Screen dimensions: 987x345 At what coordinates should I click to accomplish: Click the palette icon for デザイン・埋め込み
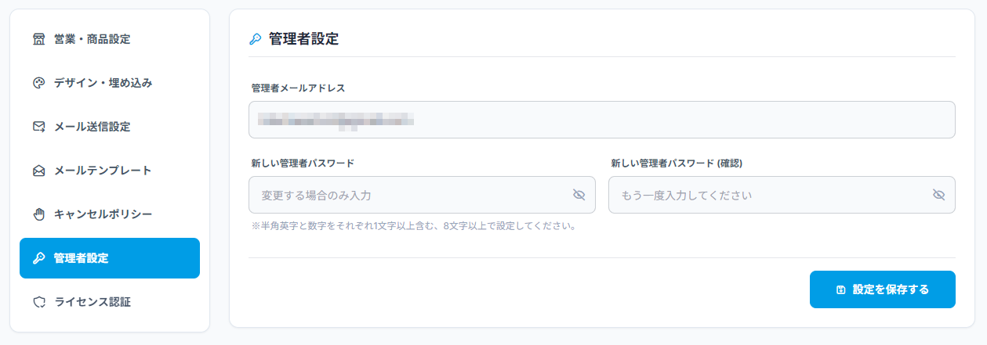coord(38,83)
